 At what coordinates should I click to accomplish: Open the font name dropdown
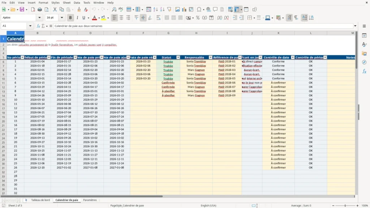click(x=39, y=18)
